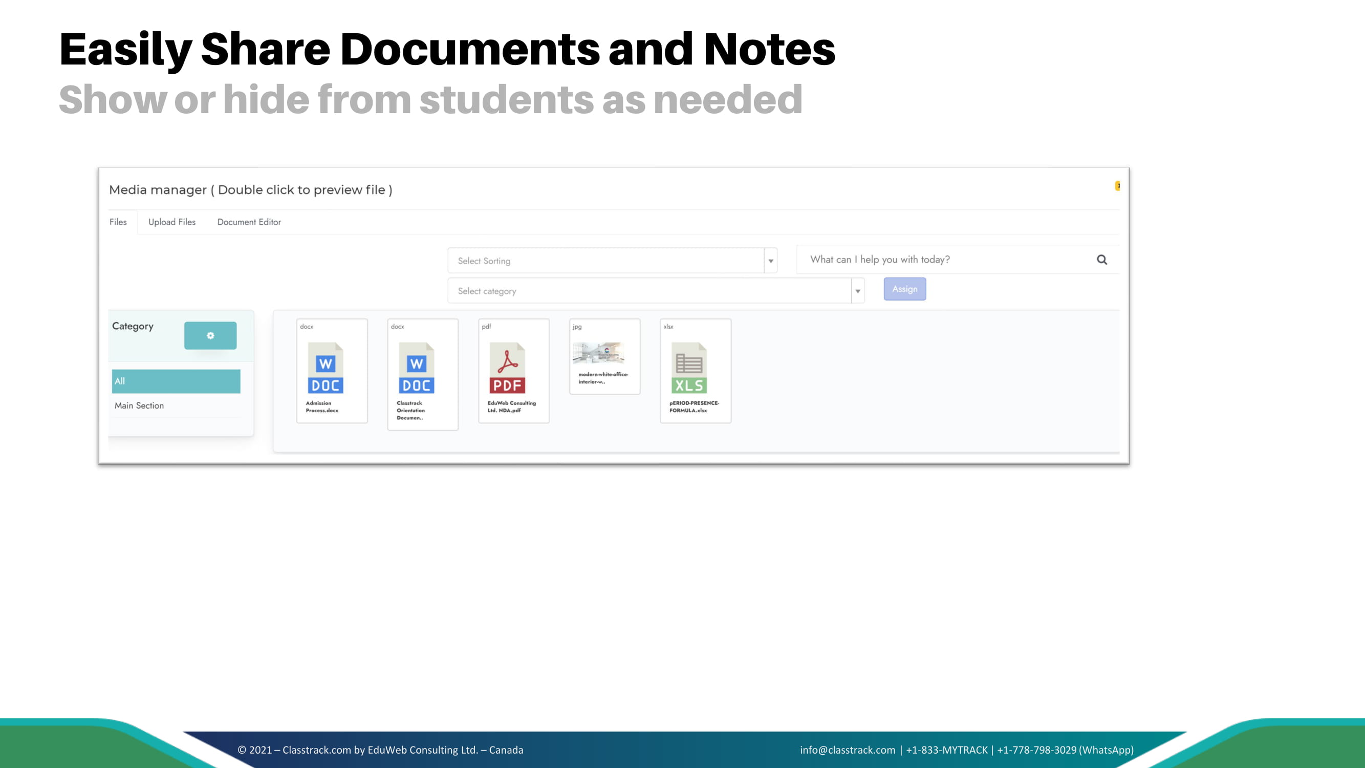1365x768 pixels.
Task: Expand the Select category dropdown arrow
Action: [857, 291]
